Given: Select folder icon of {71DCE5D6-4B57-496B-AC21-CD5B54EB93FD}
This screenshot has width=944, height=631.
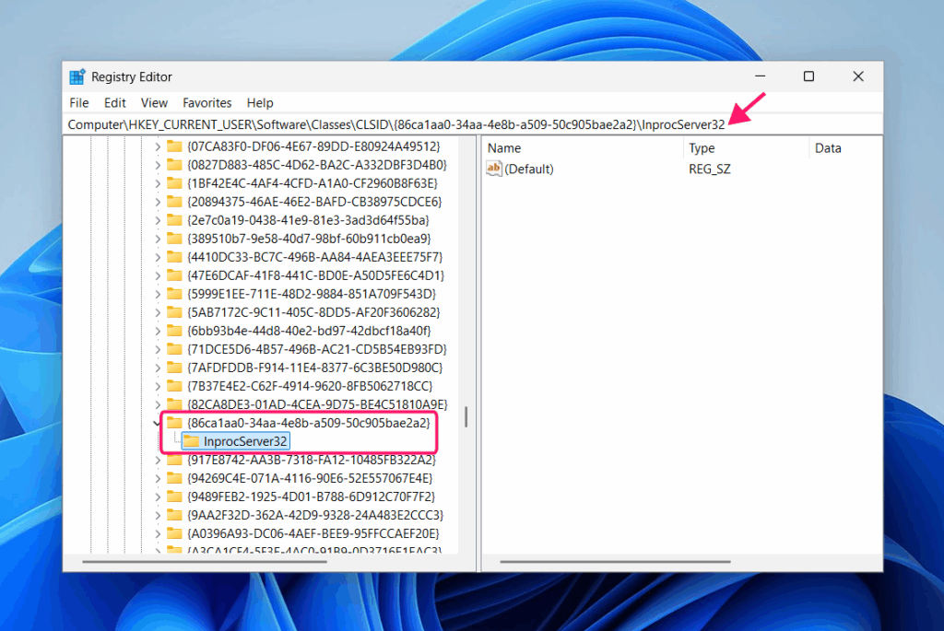Looking at the screenshot, I should pos(174,349).
